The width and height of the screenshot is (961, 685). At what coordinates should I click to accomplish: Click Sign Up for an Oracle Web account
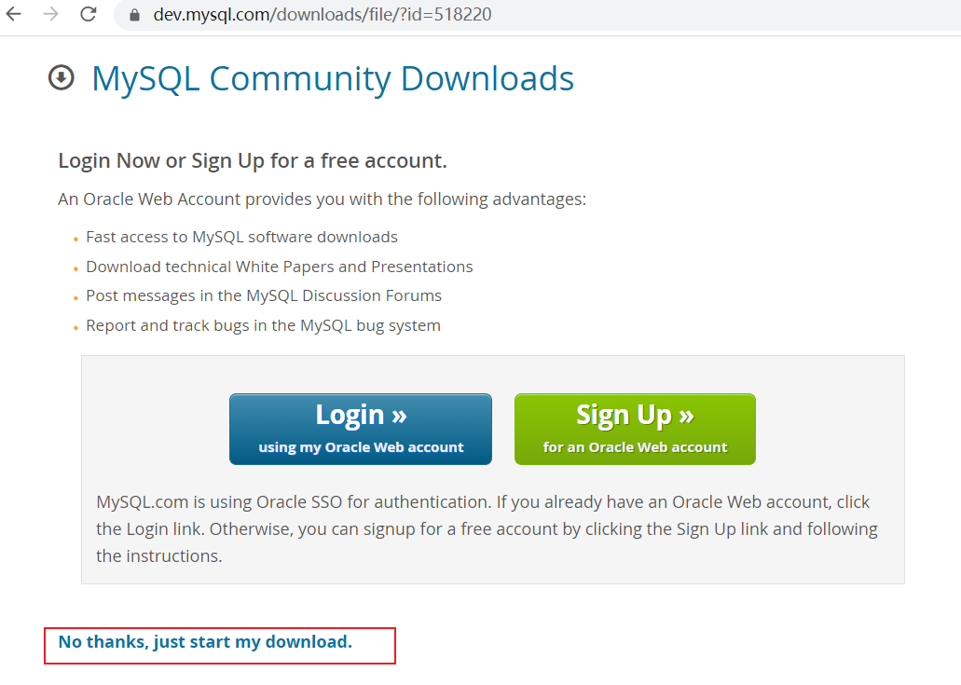[635, 429]
